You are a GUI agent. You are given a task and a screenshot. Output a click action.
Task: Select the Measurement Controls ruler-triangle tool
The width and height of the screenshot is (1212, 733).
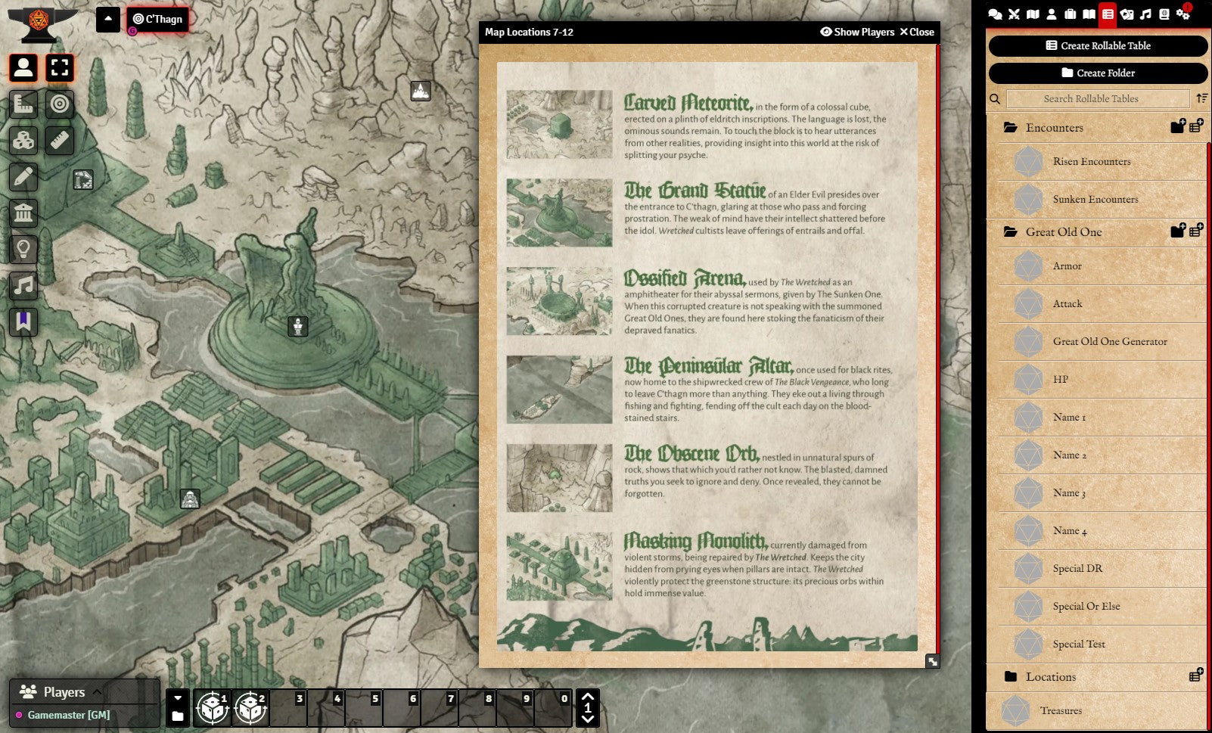(x=23, y=104)
